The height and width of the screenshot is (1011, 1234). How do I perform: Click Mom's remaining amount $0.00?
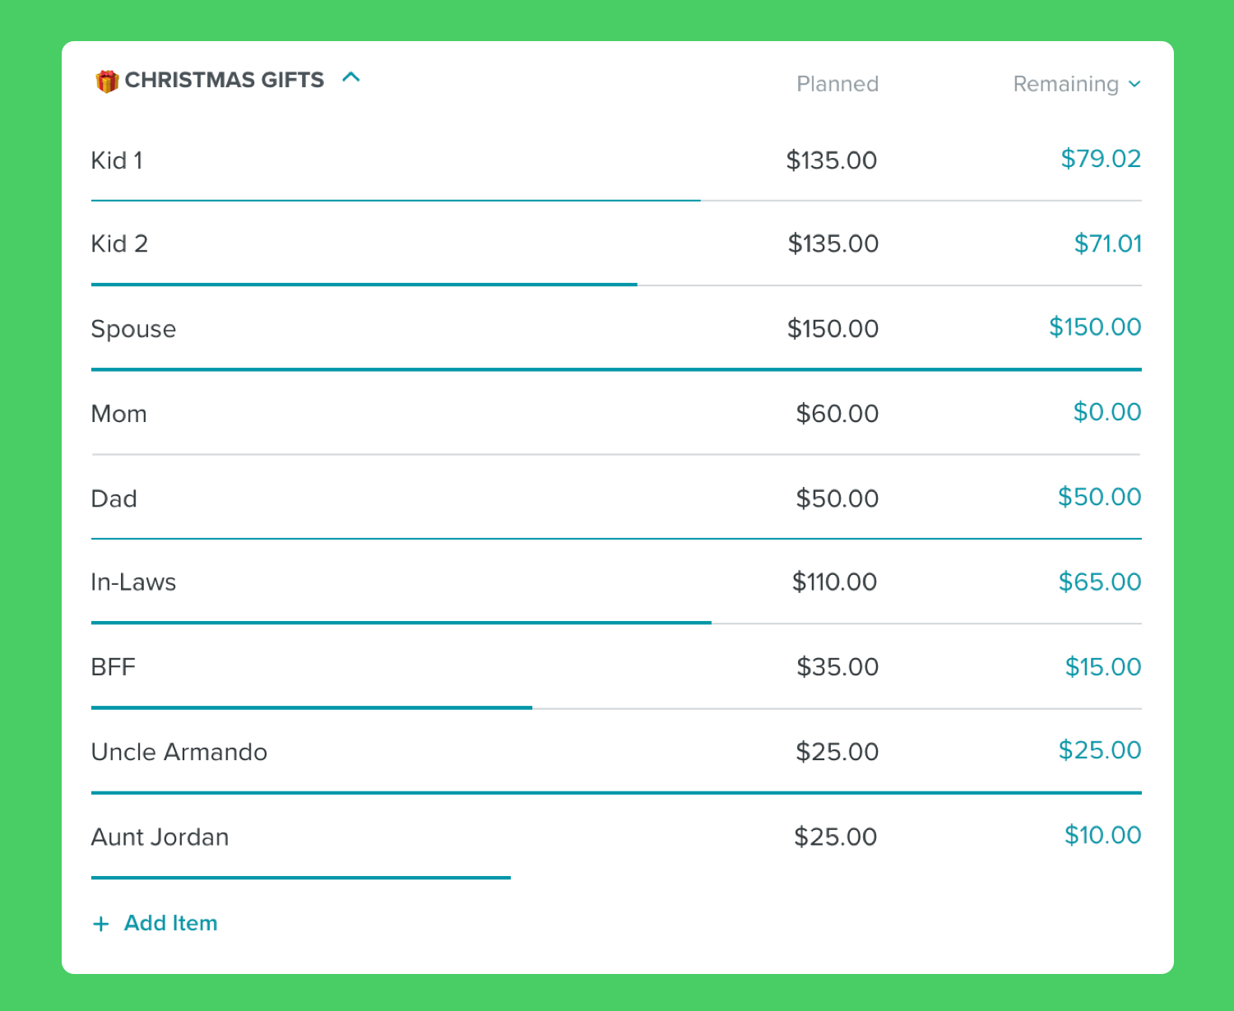[1107, 412]
